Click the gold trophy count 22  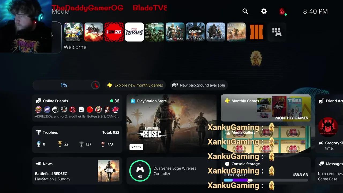(63, 144)
